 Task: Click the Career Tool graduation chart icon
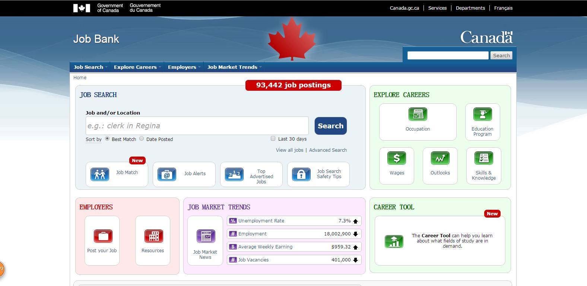[x=394, y=242]
